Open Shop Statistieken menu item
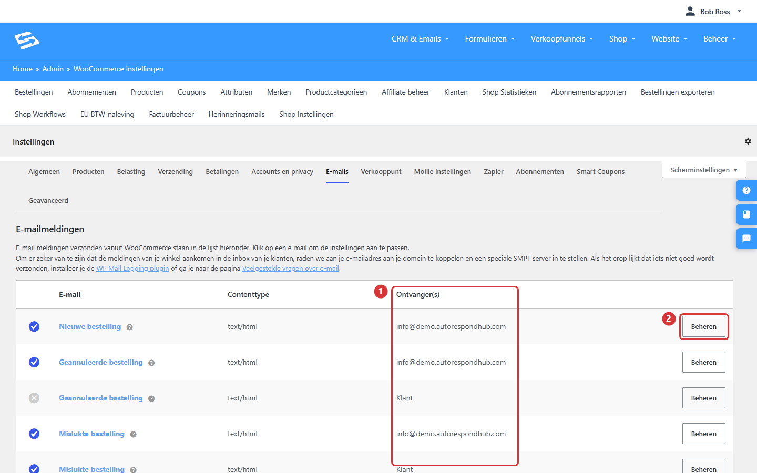 [509, 92]
